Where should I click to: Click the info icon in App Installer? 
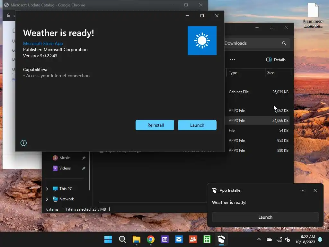pos(23,143)
